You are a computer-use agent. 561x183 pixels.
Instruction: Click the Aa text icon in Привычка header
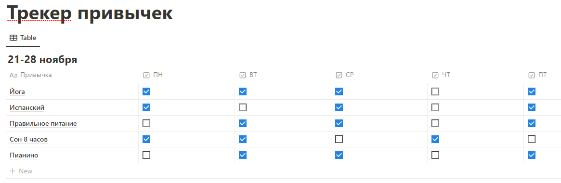pos(13,75)
